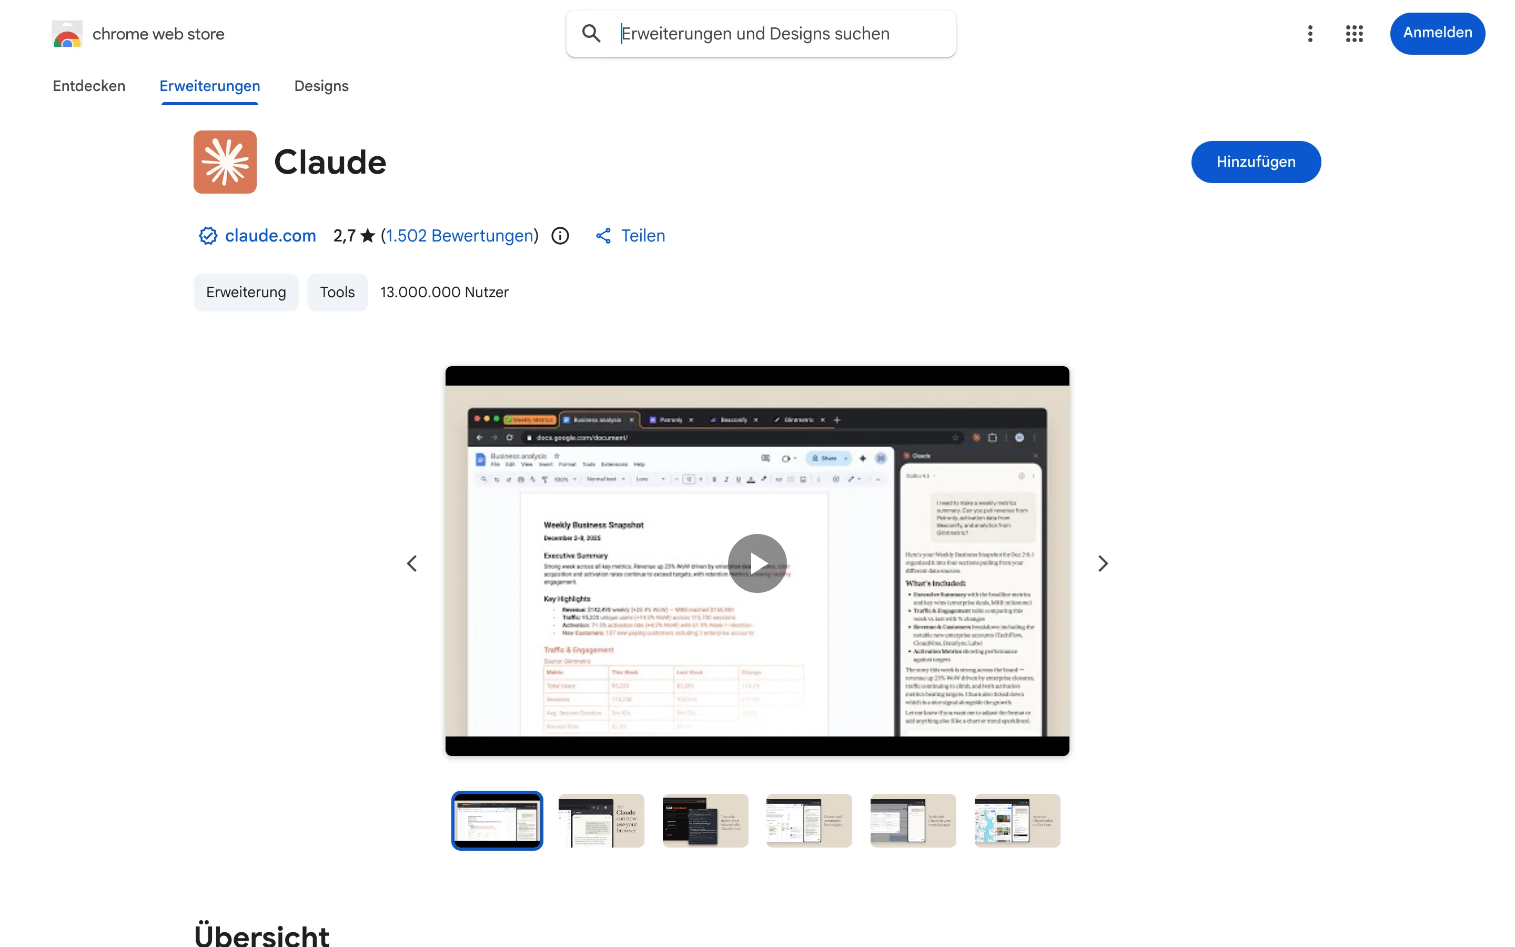The image size is (1515, 947).
Task: Select the Tools category chip
Action: coord(337,292)
